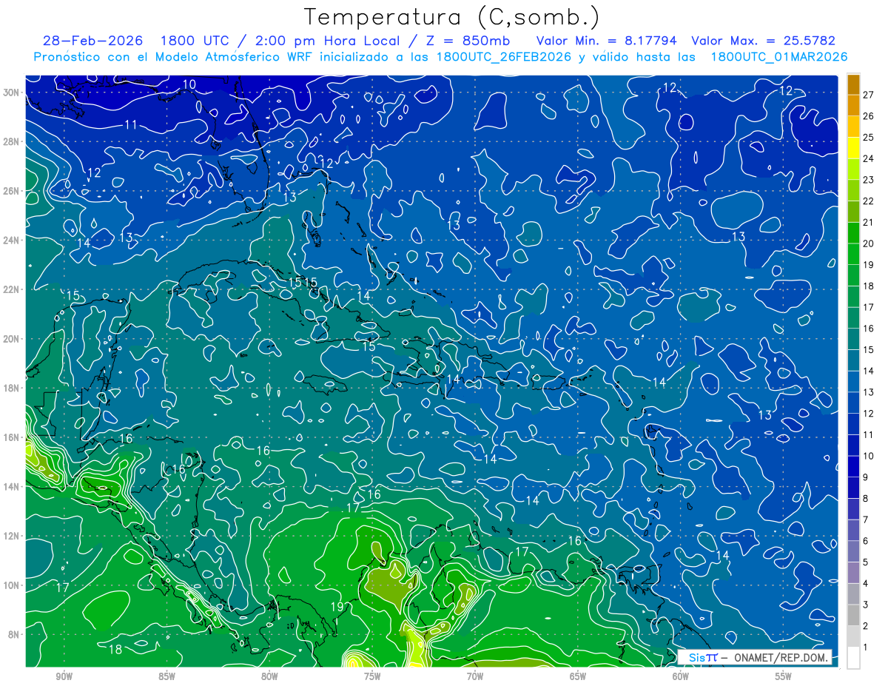The image size is (888, 686).
Task: Click the '60W' longitude label
Action: [x=681, y=676]
